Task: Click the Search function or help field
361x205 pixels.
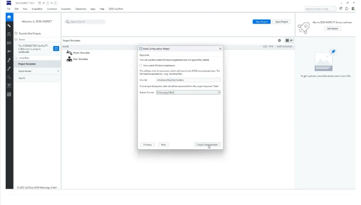Action: [x=320, y=9]
